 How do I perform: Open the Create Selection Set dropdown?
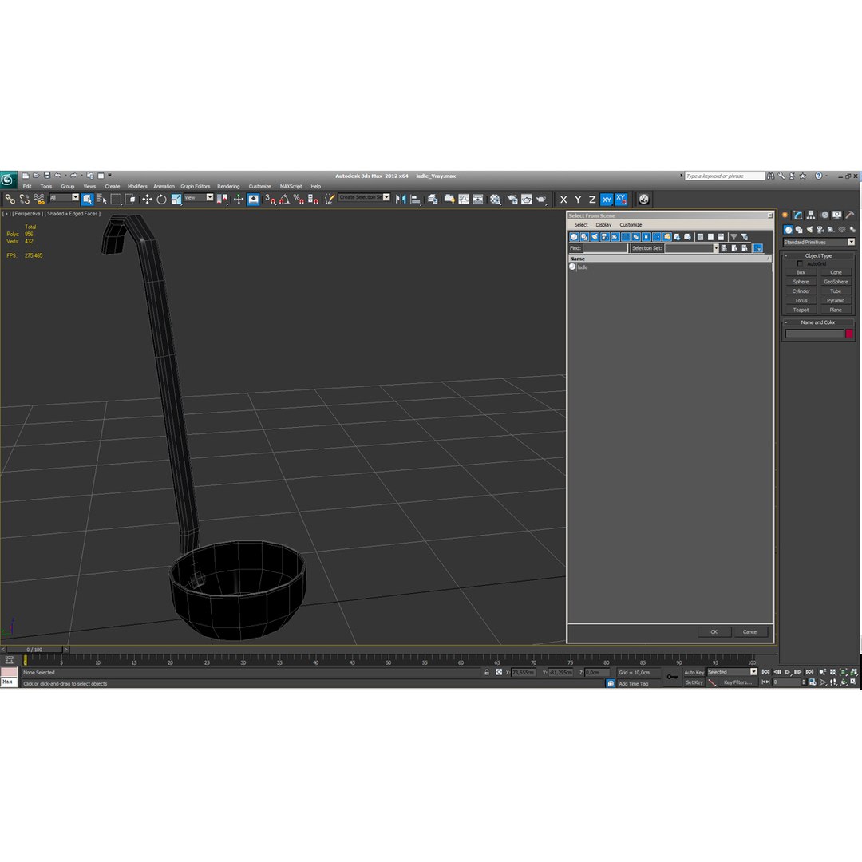pos(365,197)
